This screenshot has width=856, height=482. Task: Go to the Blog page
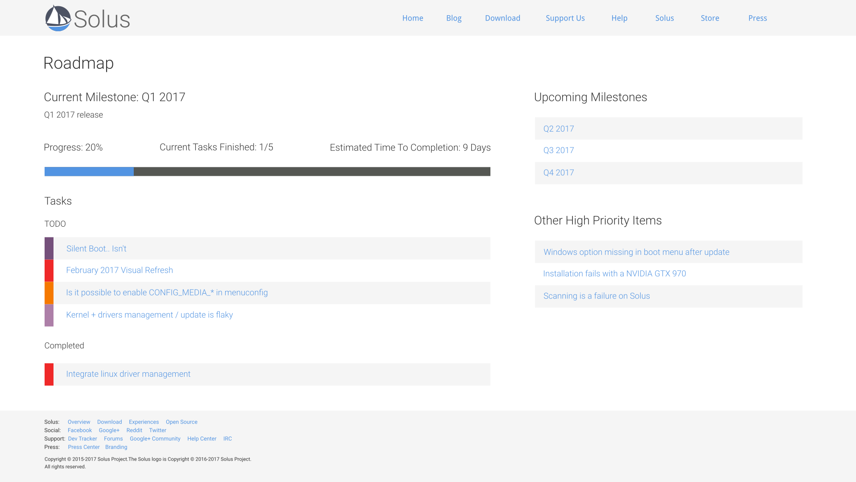coord(454,18)
